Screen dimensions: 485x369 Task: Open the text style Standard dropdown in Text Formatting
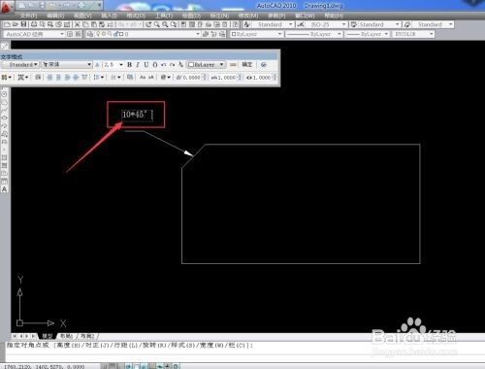pos(20,65)
